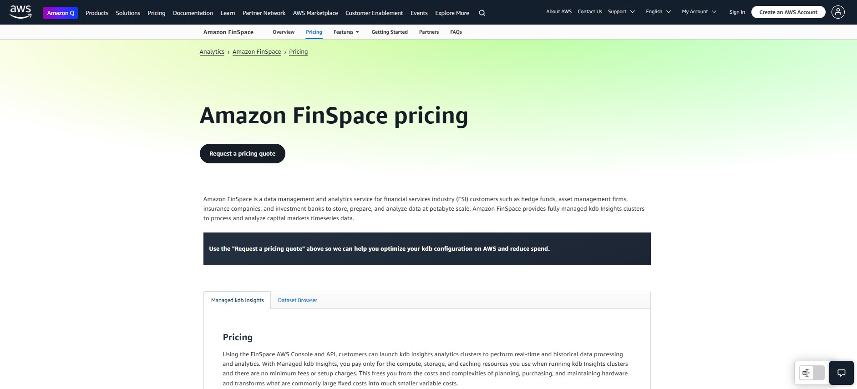The width and height of the screenshot is (857, 389).
Task: Click the Sign In link
Action: pos(737,12)
